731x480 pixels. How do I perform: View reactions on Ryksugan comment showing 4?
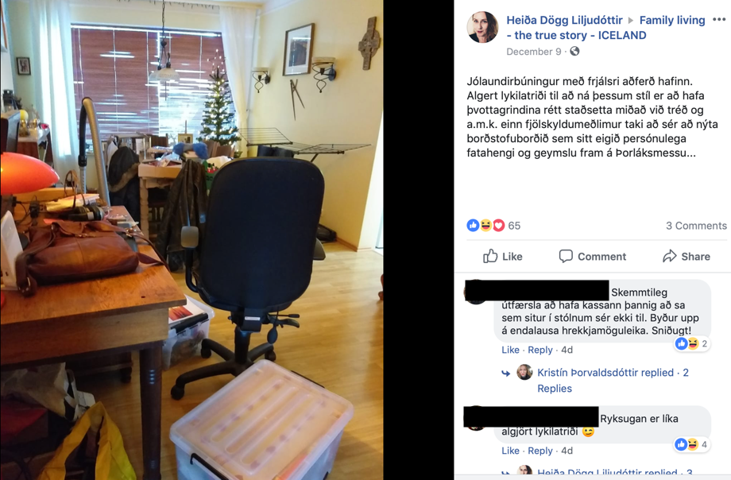[692, 444]
